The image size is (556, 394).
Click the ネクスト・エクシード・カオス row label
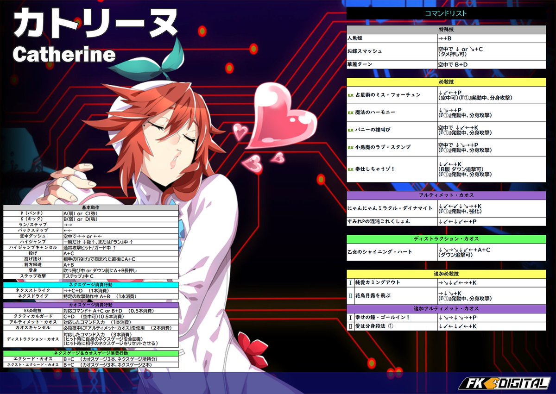pyautogui.click(x=33, y=365)
